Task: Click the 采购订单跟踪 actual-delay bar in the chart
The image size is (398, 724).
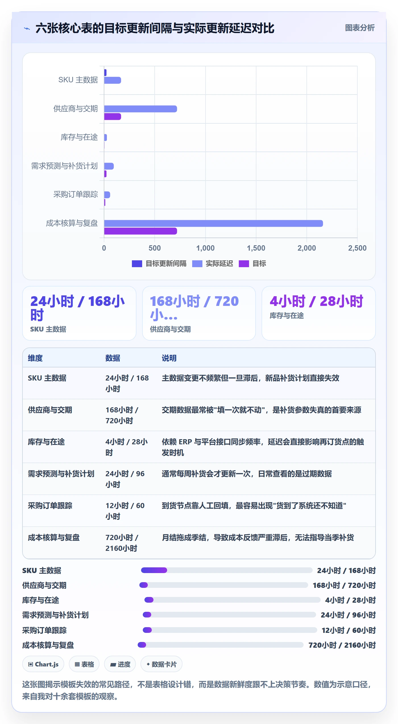Action: [107, 195]
